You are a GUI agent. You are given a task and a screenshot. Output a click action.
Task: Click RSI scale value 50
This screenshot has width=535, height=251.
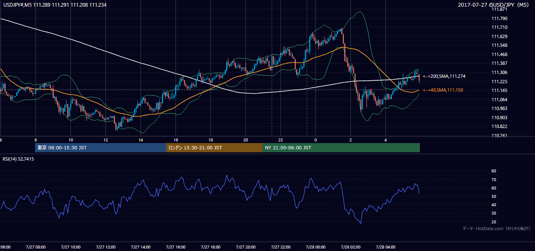[494, 196]
